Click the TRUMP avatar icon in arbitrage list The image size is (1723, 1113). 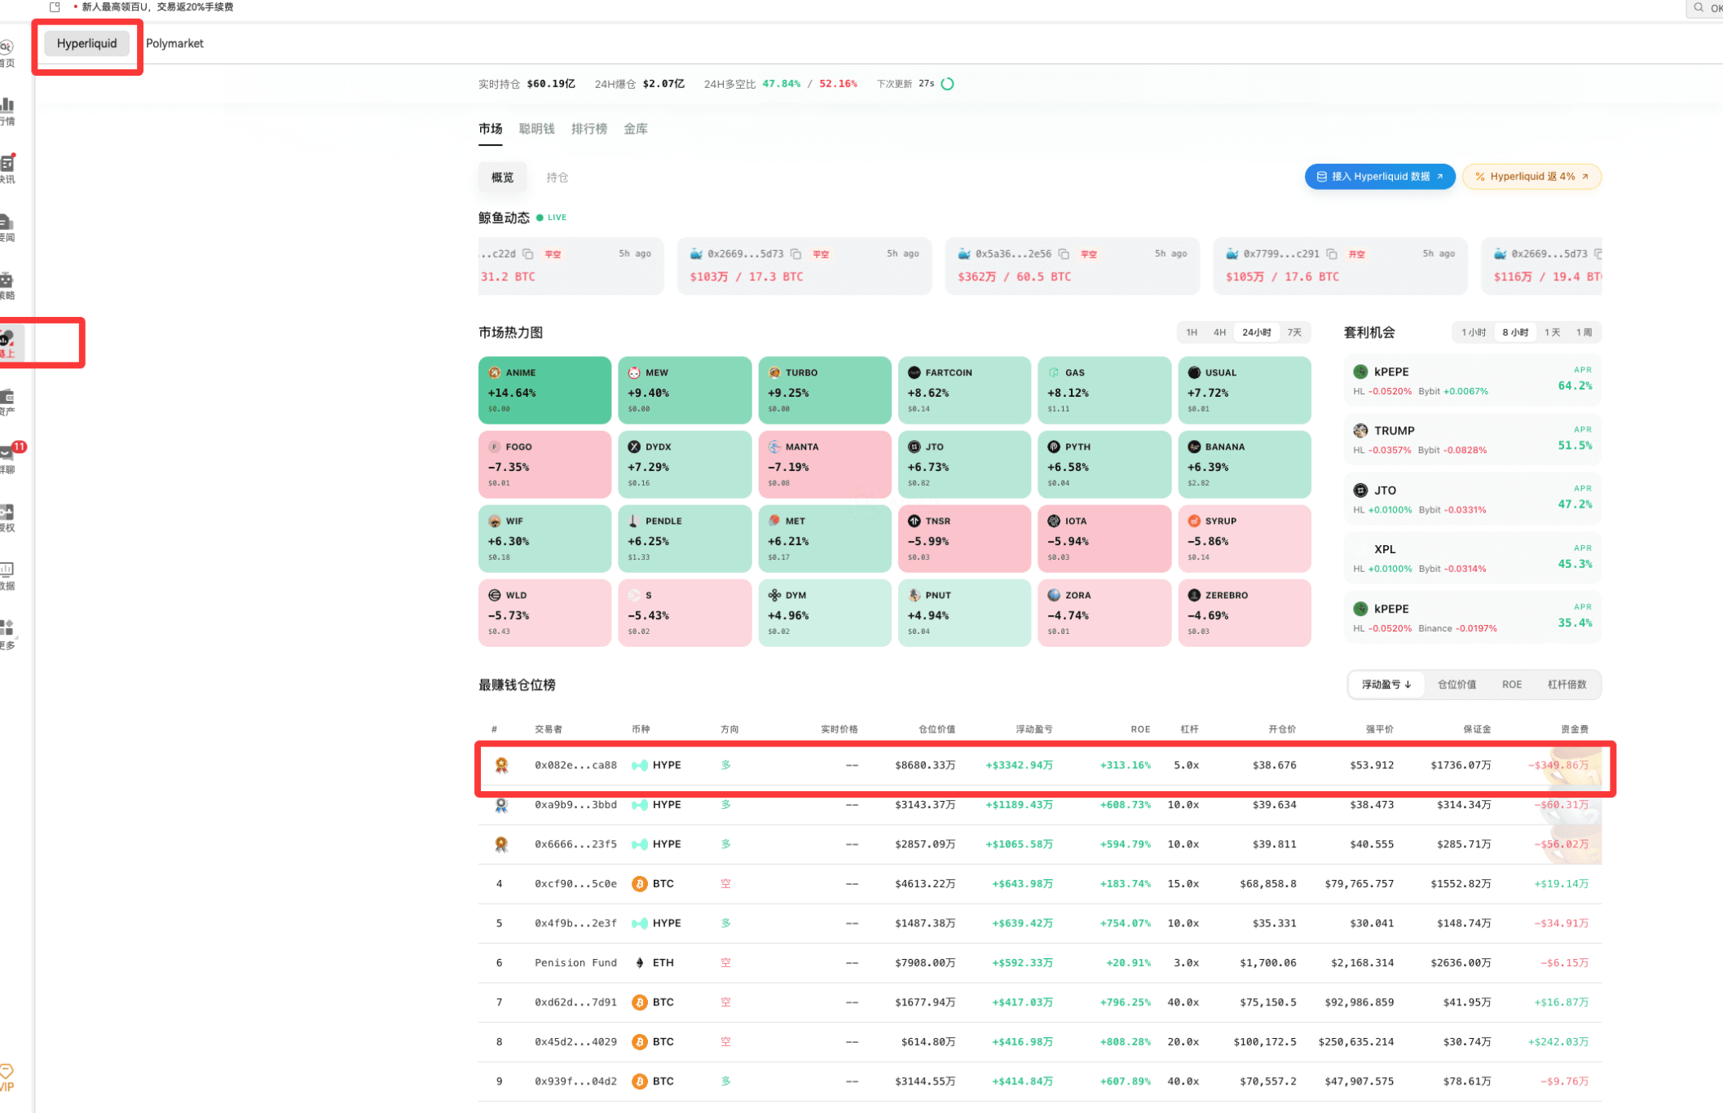click(1360, 430)
